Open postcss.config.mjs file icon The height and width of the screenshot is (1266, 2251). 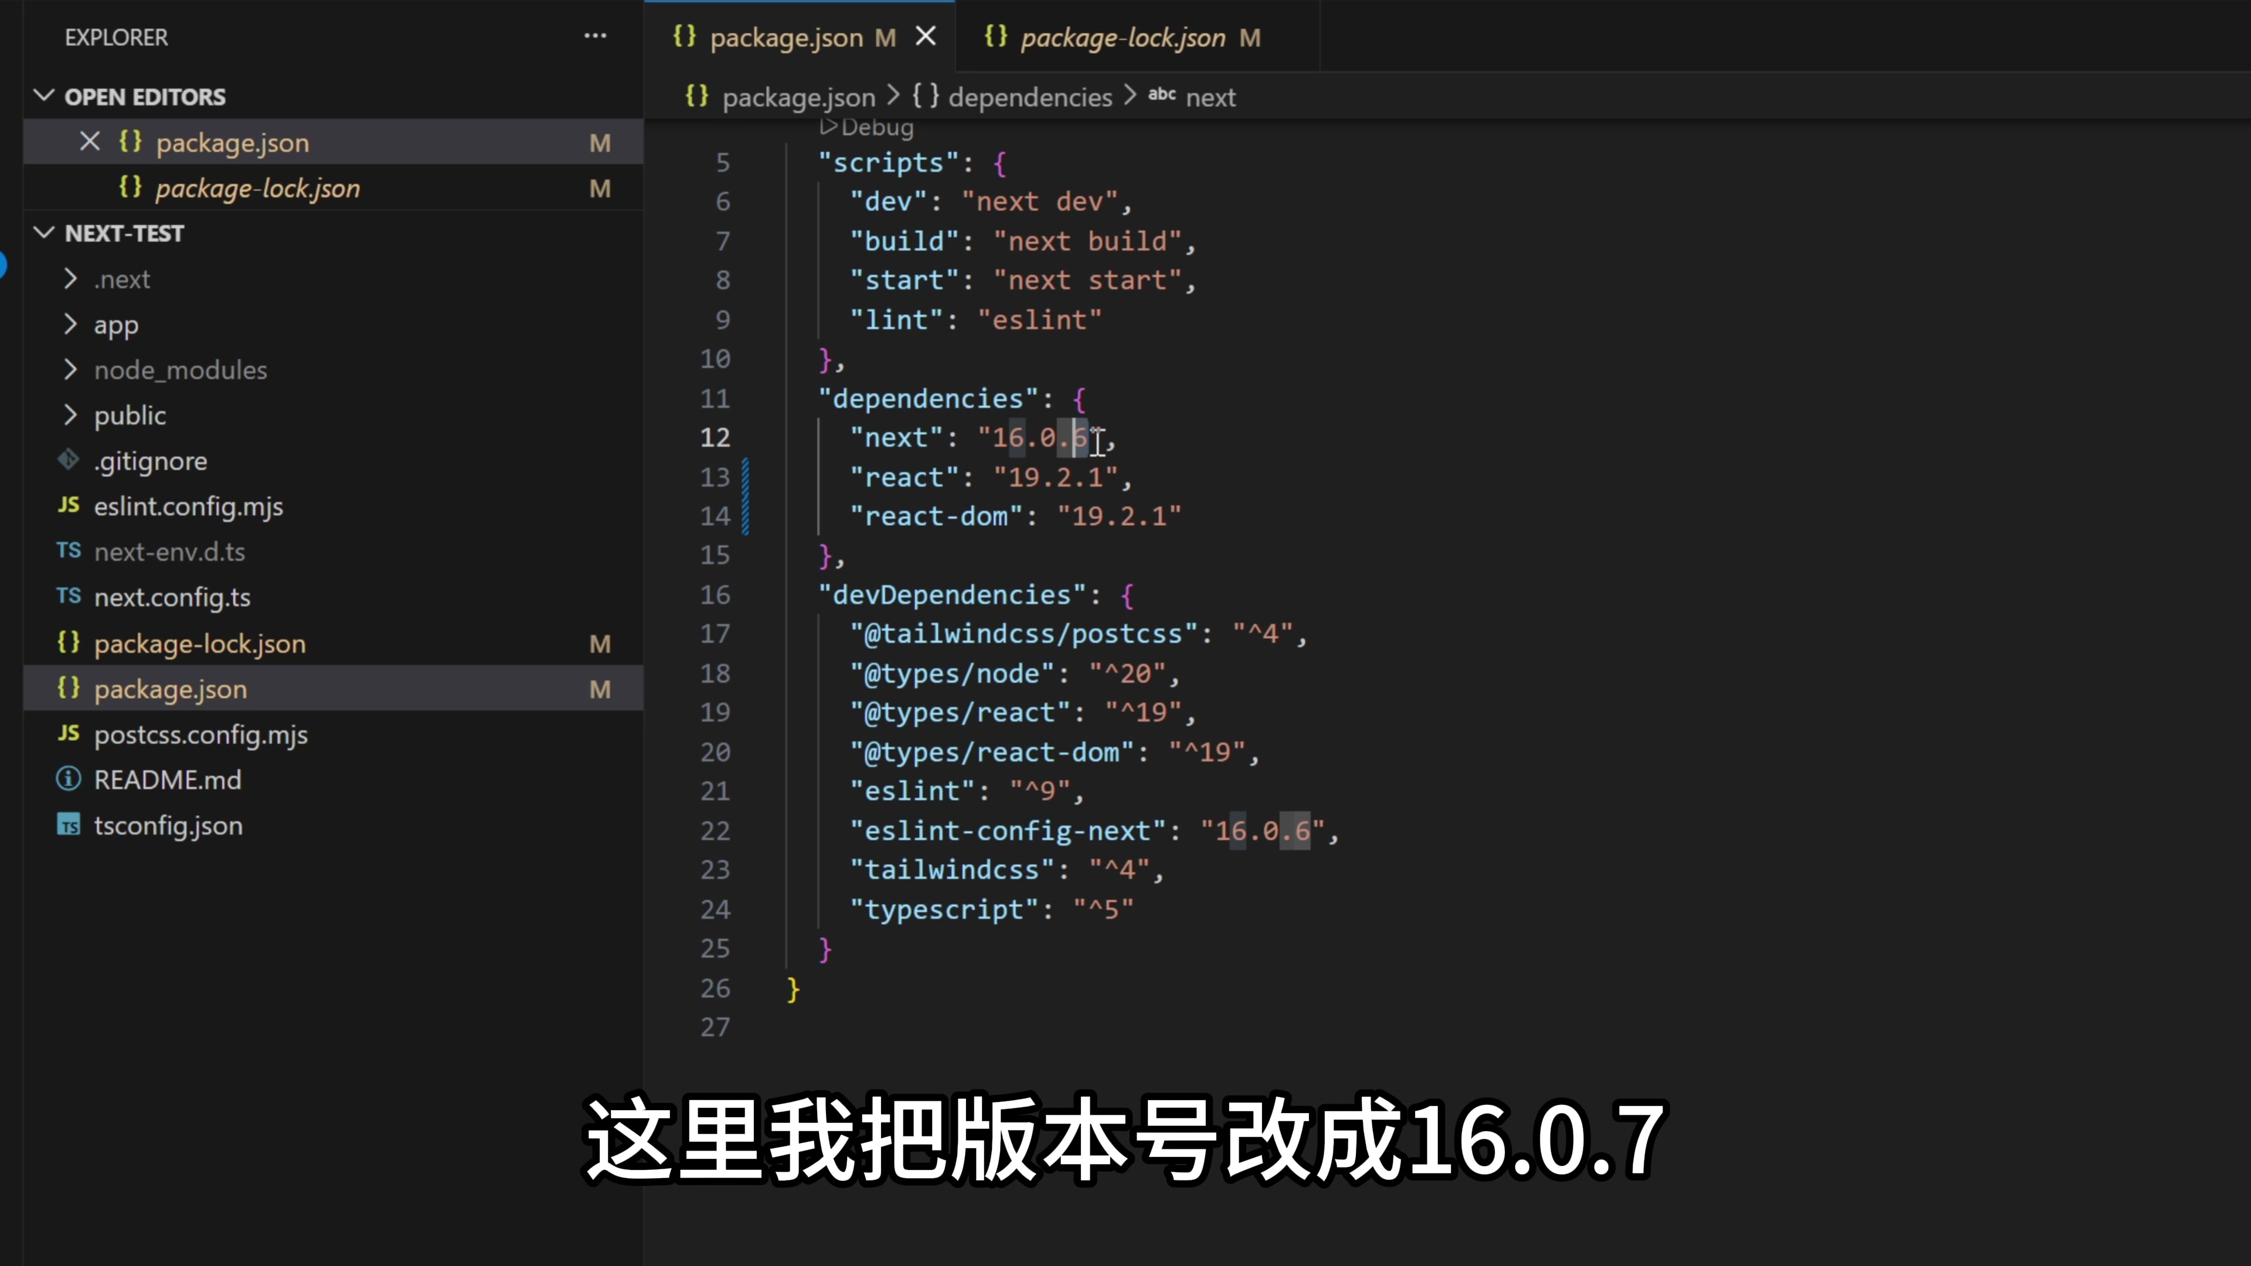(x=68, y=734)
